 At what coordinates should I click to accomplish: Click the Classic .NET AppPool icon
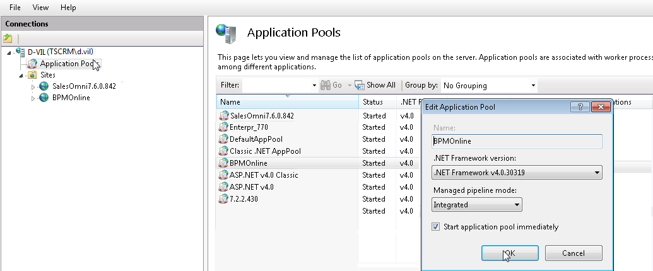point(224,151)
